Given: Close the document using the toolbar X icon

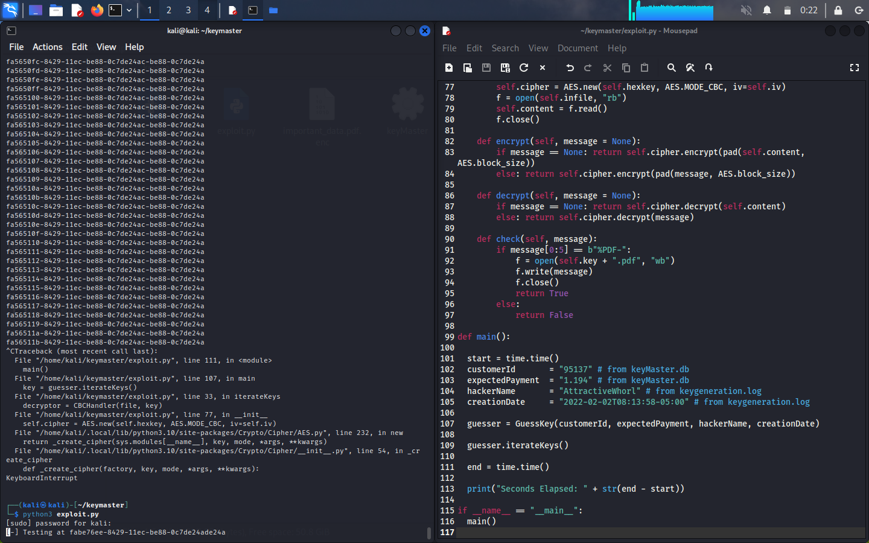Looking at the screenshot, I should coord(543,68).
